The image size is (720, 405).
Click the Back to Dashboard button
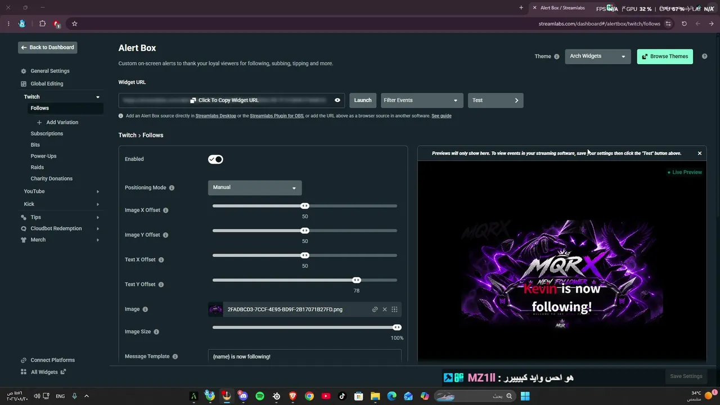[x=48, y=47]
